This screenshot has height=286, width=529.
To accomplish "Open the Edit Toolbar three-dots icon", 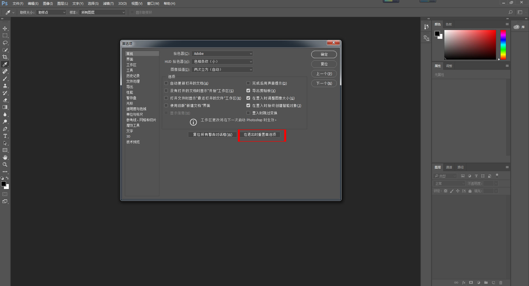I will [5, 171].
